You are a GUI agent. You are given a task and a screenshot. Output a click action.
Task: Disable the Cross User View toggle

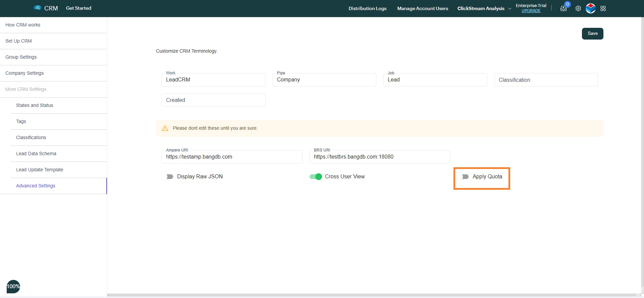click(x=316, y=177)
